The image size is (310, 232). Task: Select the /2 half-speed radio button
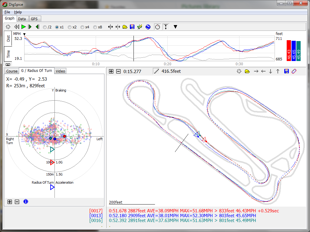[x=45, y=27]
